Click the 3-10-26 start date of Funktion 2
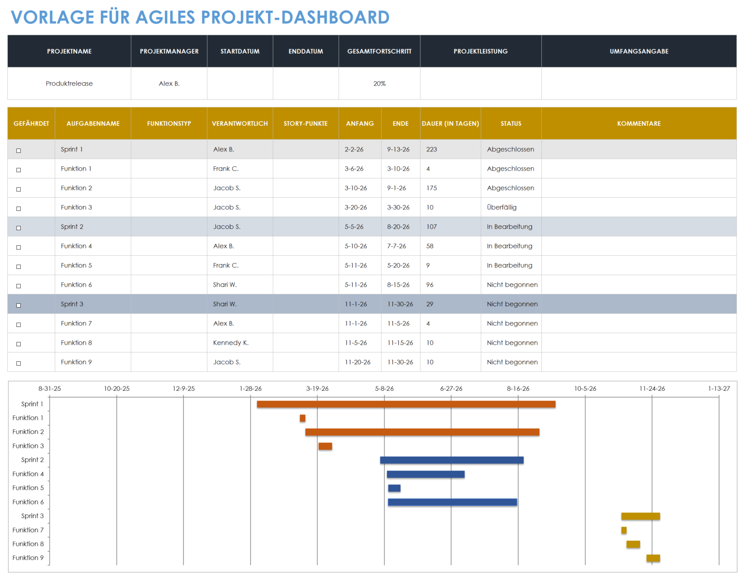 [360, 188]
